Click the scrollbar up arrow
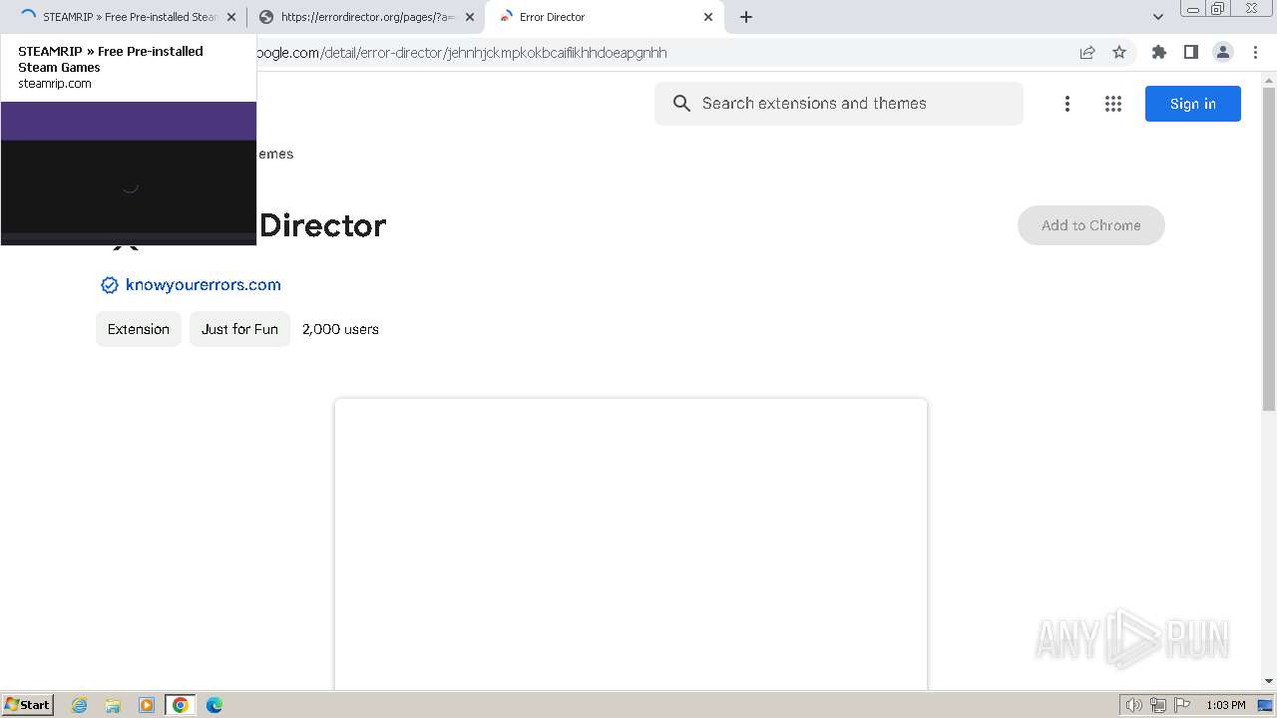Viewport: 1277px width, 718px height. coord(1269,79)
